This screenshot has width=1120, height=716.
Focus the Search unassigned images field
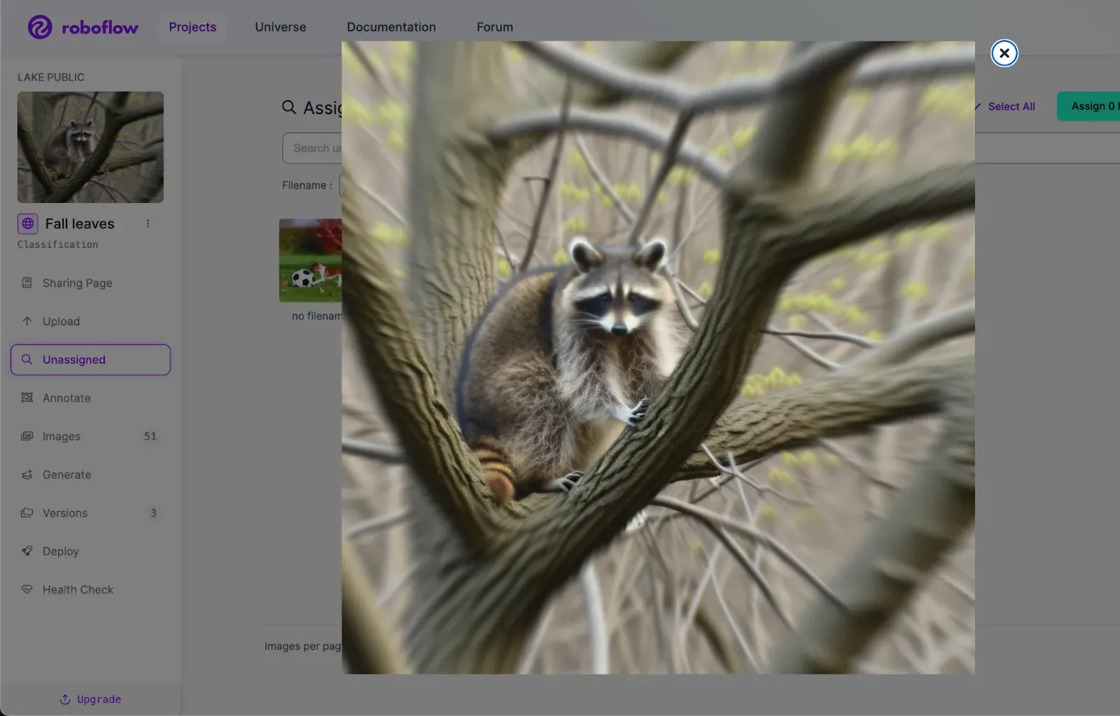pos(312,148)
